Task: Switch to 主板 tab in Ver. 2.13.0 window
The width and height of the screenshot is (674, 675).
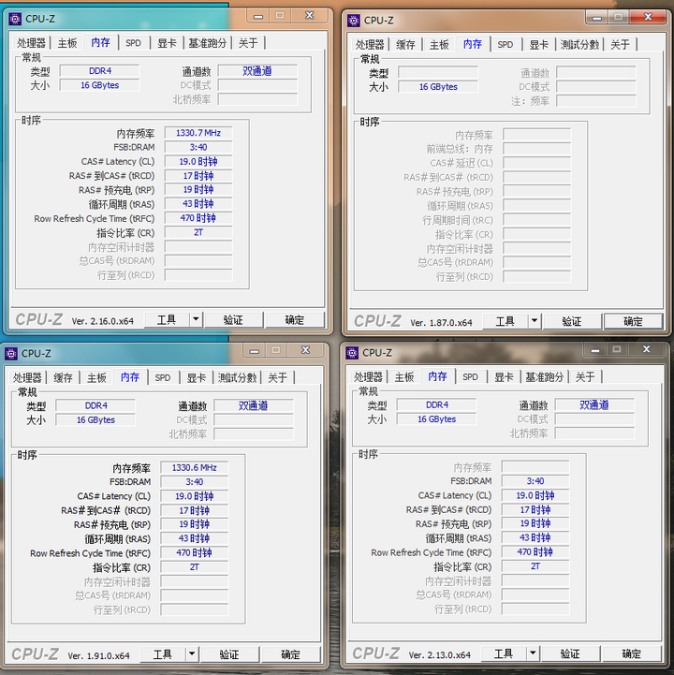Action: [404, 377]
